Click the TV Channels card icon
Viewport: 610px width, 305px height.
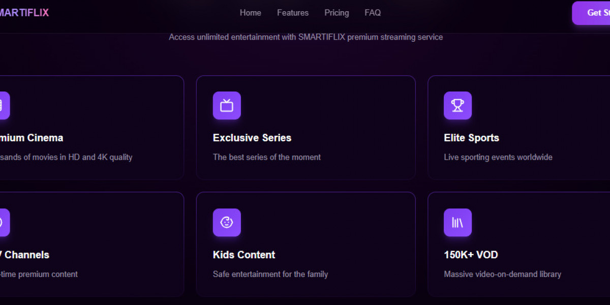pos(3,223)
